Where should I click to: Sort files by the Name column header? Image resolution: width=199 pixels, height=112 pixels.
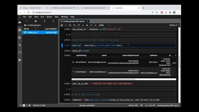coord(30,29)
